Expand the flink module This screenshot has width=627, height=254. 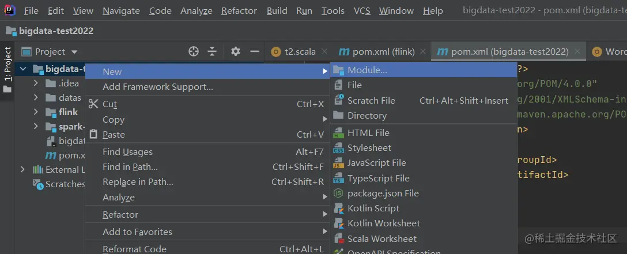tap(36, 112)
